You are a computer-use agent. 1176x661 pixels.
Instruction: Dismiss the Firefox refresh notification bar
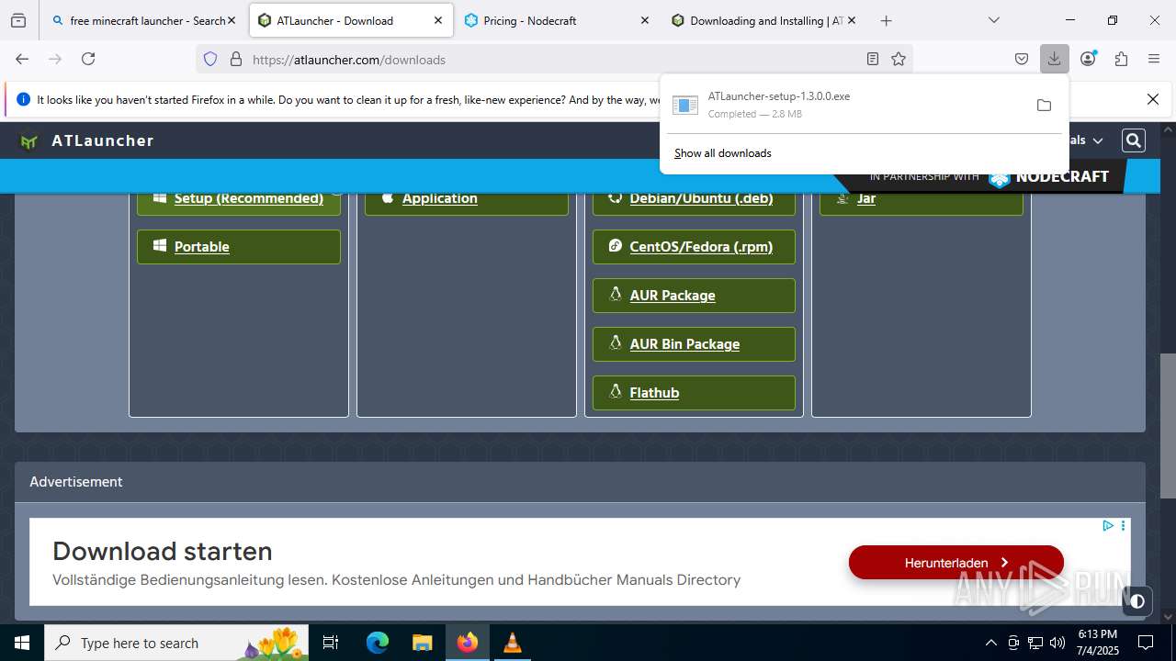pyautogui.click(x=1153, y=99)
